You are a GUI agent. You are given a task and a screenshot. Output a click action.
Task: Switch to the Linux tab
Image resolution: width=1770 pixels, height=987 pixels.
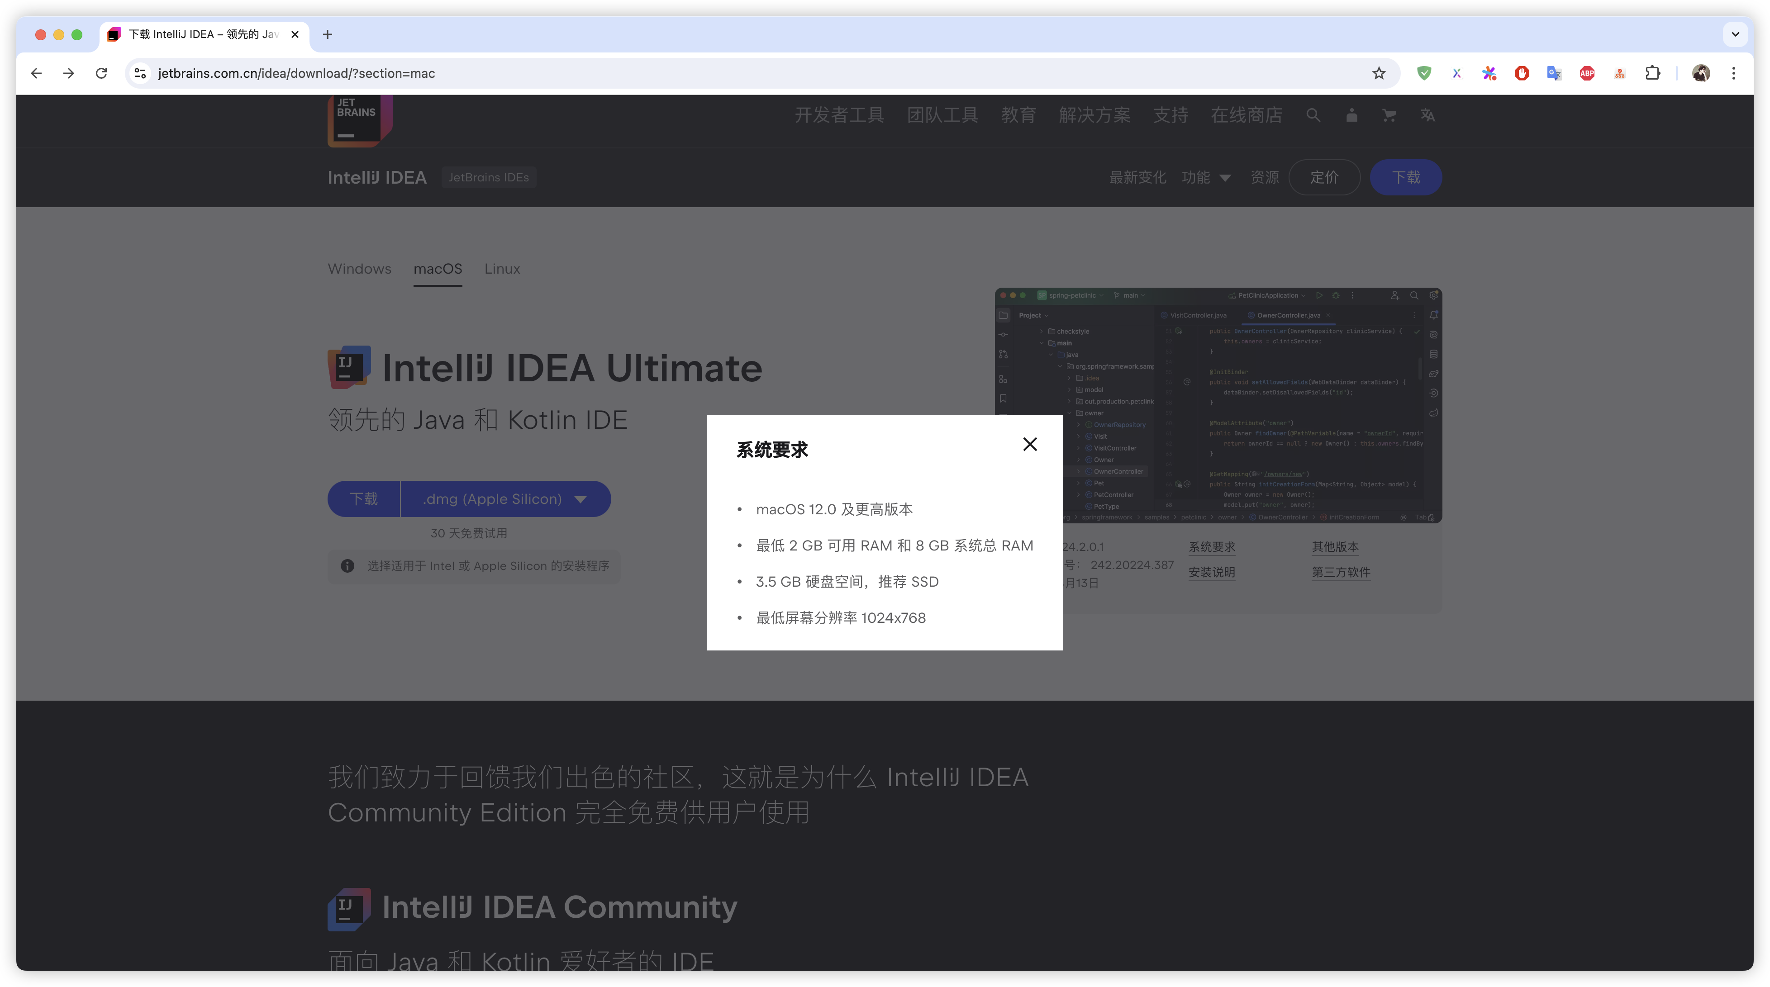502,269
